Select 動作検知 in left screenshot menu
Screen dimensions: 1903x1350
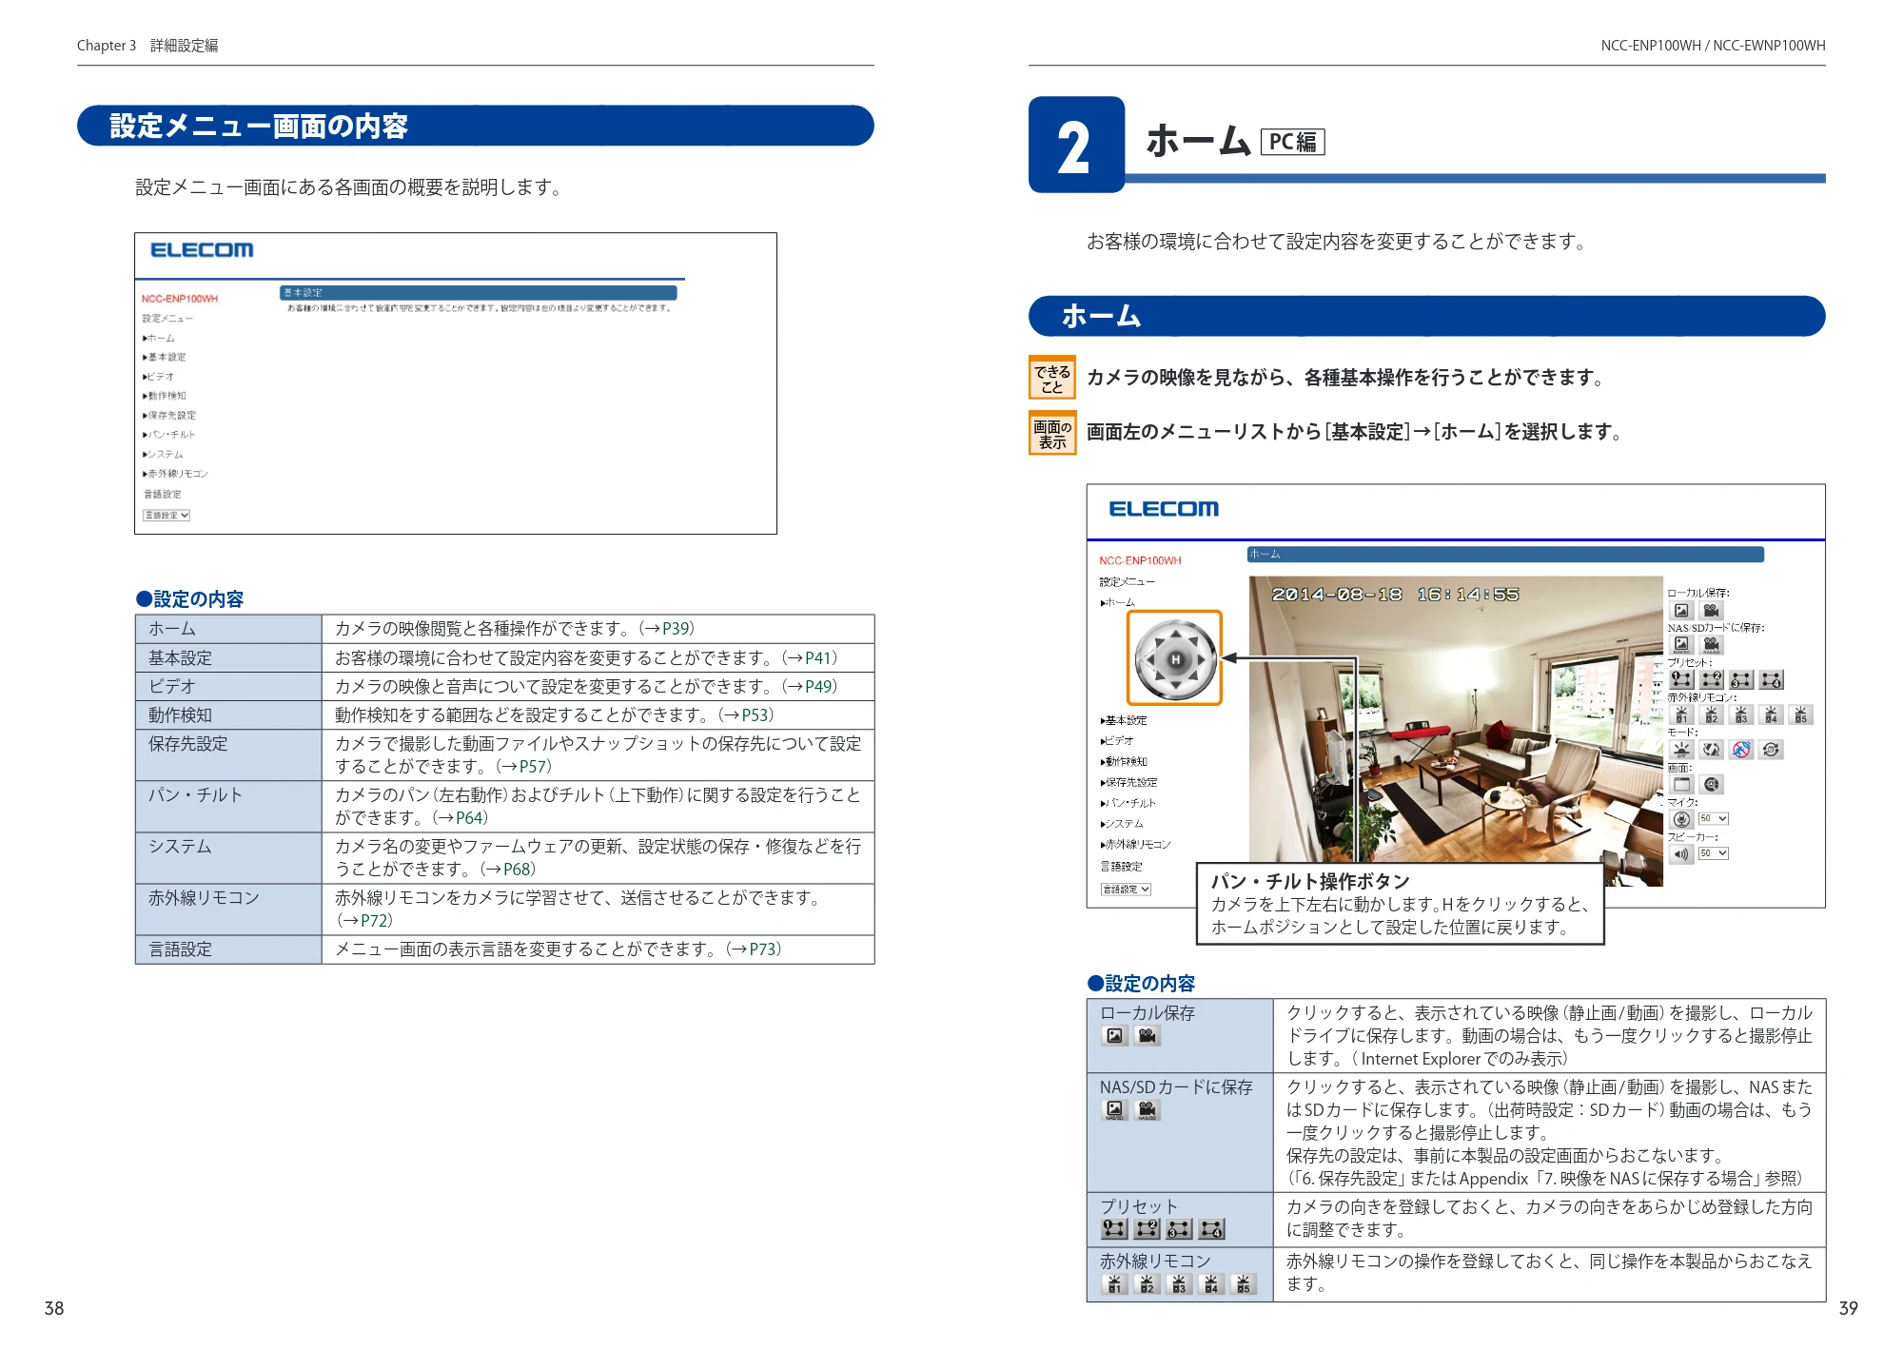coord(165,396)
